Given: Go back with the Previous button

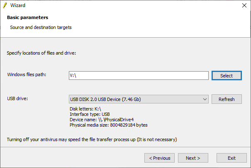Looking at the screenshot, I should 159,158.
